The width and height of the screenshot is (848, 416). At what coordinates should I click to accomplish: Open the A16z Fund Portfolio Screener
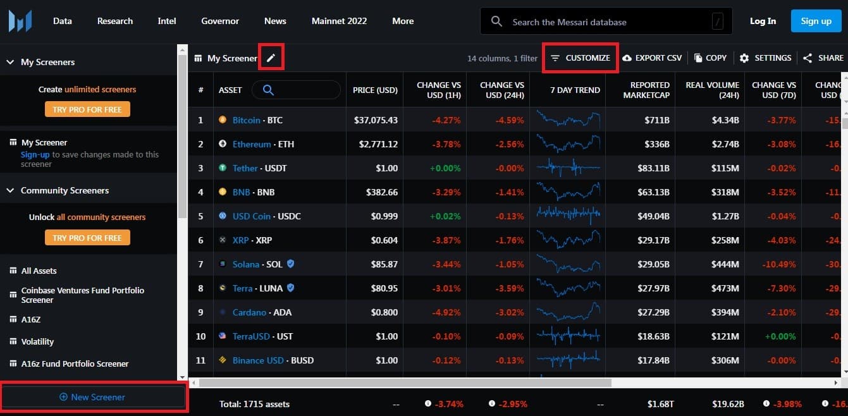coord(75,364)
